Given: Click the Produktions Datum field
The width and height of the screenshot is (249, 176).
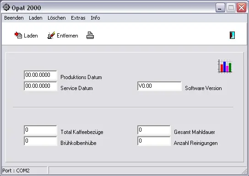Looking at the screenshot, I should pos(40,75).
